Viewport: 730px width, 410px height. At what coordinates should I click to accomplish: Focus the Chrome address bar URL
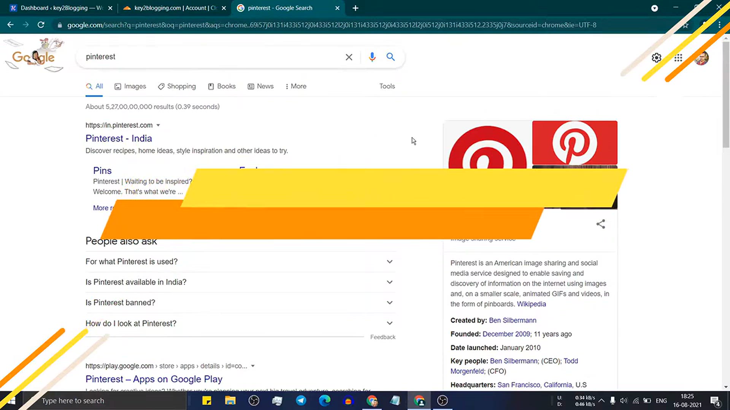(x=332, y=25)
